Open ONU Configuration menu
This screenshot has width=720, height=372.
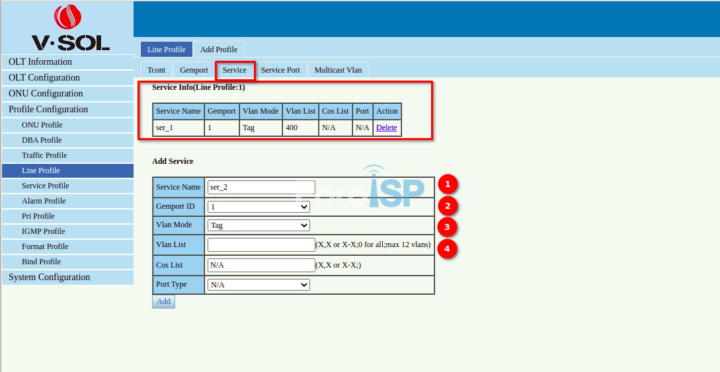click(67, 94)
